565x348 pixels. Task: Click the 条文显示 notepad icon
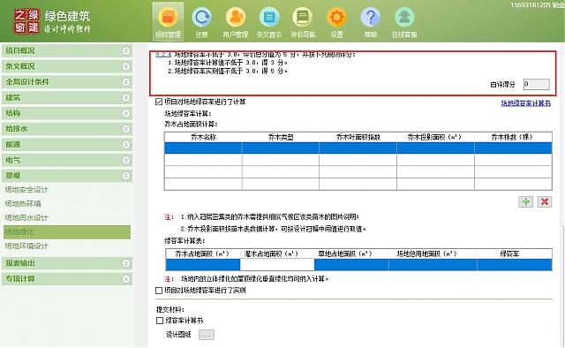point(269,18)
